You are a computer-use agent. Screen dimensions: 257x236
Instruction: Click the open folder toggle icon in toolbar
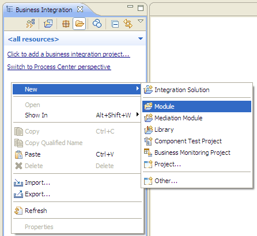80,24
